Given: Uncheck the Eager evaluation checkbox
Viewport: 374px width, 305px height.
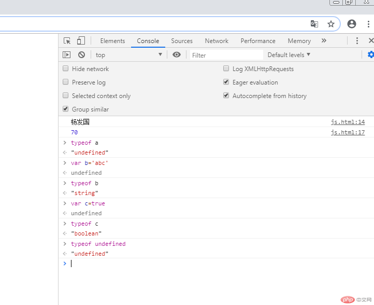Looking at the screenshot, I should (226, 82).
